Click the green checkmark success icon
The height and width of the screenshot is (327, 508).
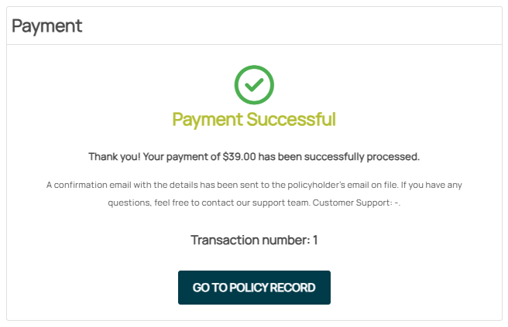click(254, 85)
